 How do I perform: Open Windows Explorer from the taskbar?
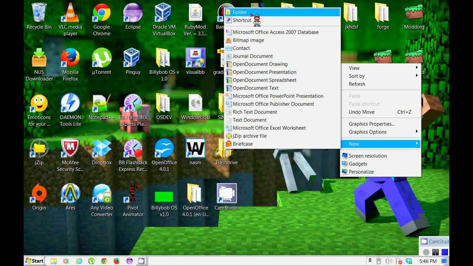tap(54, 261)
